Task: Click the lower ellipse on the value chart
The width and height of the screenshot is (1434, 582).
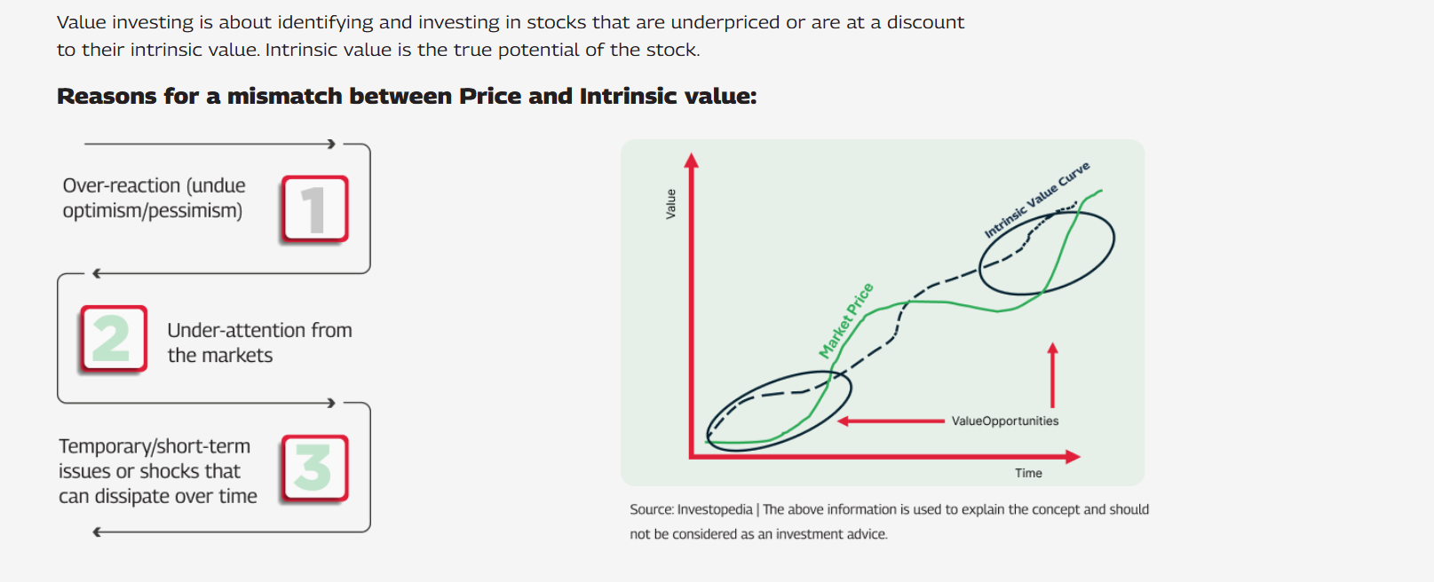Action: (x=779, y=411)
